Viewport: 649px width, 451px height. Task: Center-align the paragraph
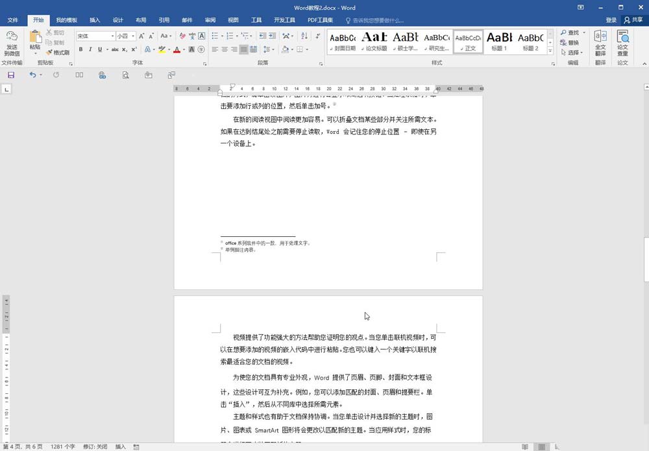click(x=225, y=49)
